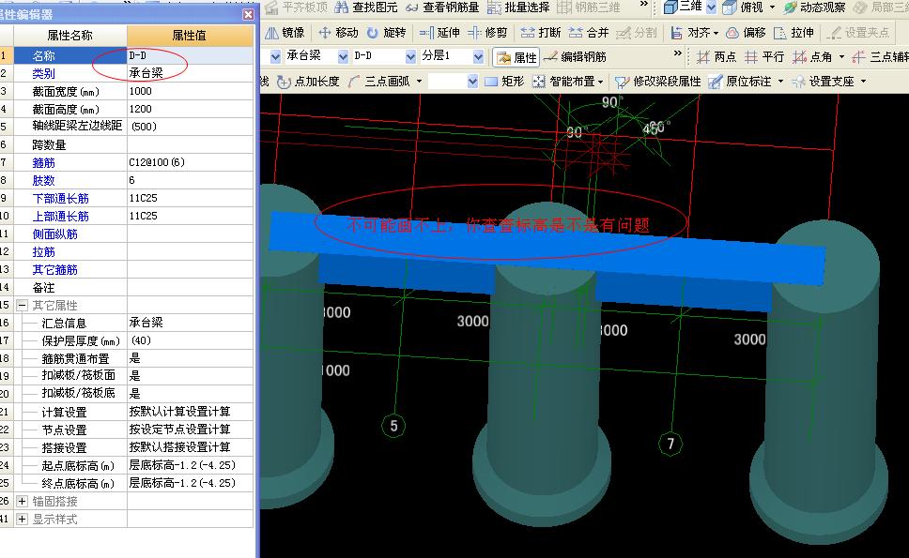
Task: Collapse the 其它属性 group
Action: [22, 305]
